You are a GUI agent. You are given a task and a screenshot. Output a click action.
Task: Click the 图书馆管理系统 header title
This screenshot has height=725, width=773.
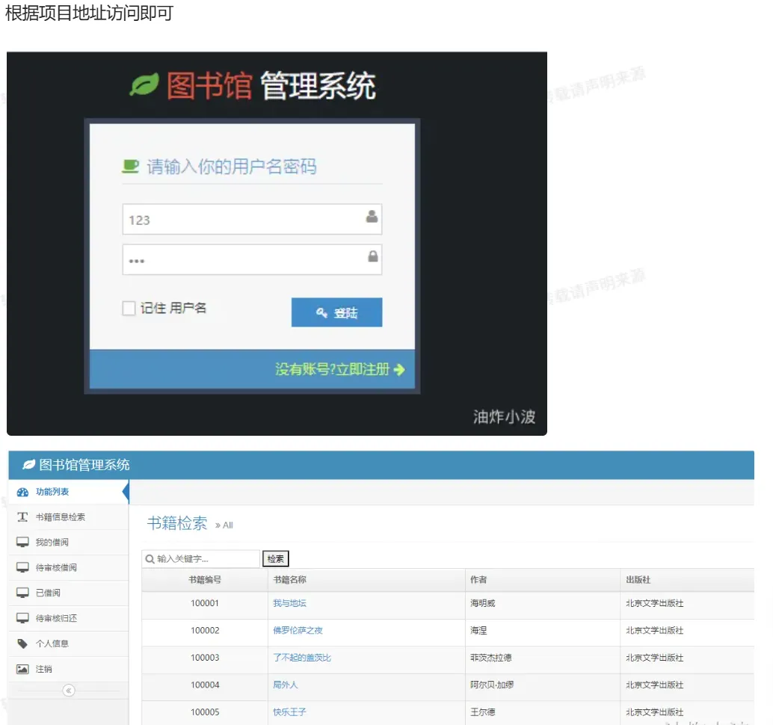tap(84, 464)
